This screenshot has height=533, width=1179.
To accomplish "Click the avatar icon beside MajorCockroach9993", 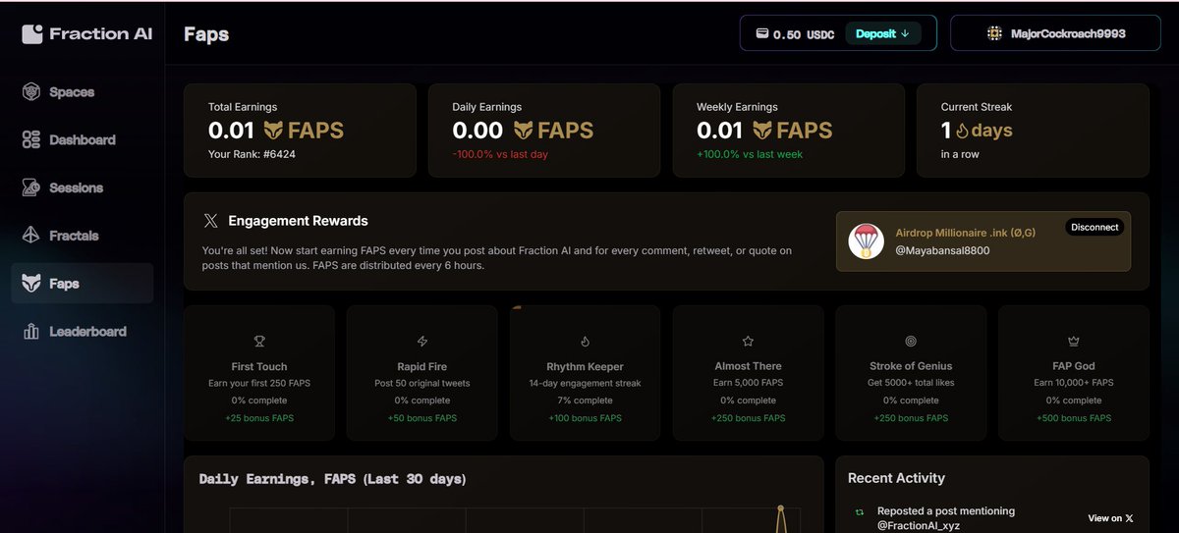I will 994,33.
